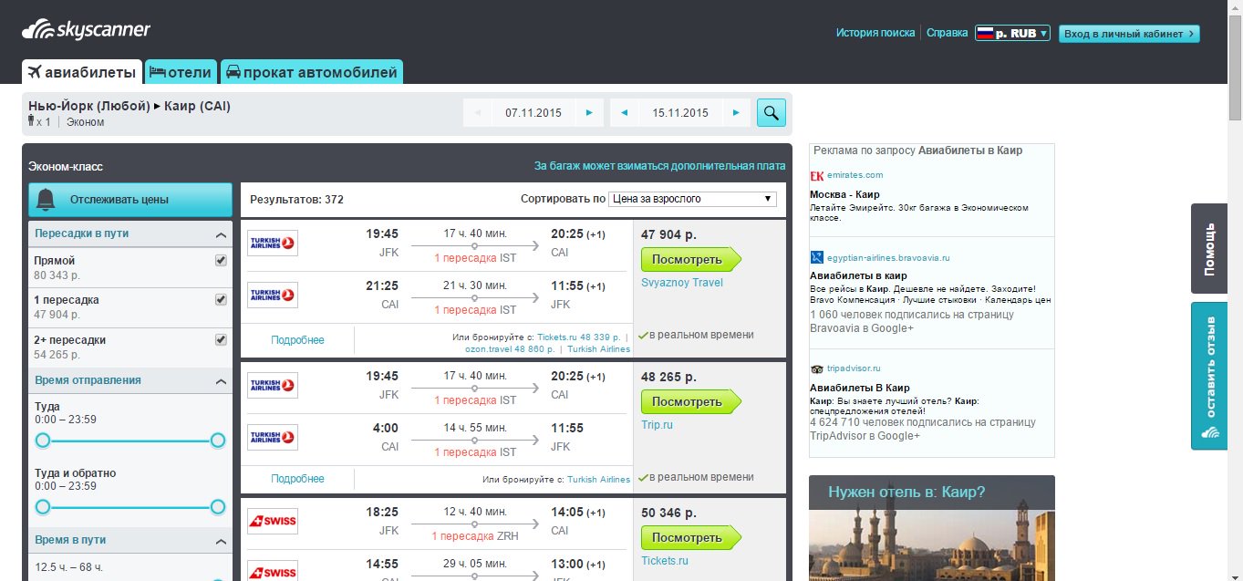
Task: Click the airplane icon on the flights tab
Action: (35, 72)
